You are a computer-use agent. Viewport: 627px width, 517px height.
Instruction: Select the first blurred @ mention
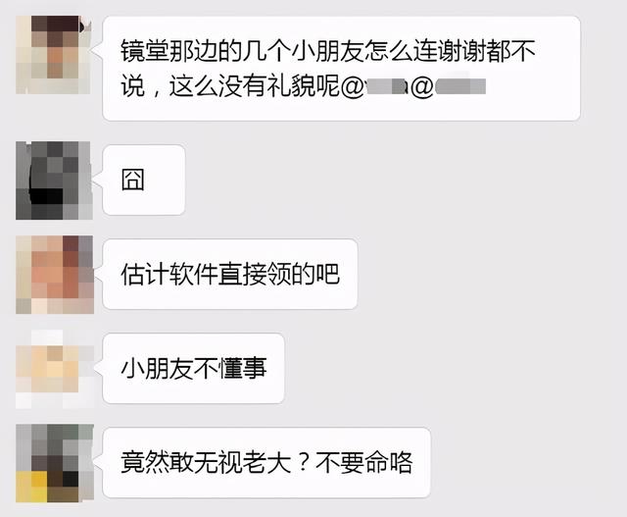384,86
